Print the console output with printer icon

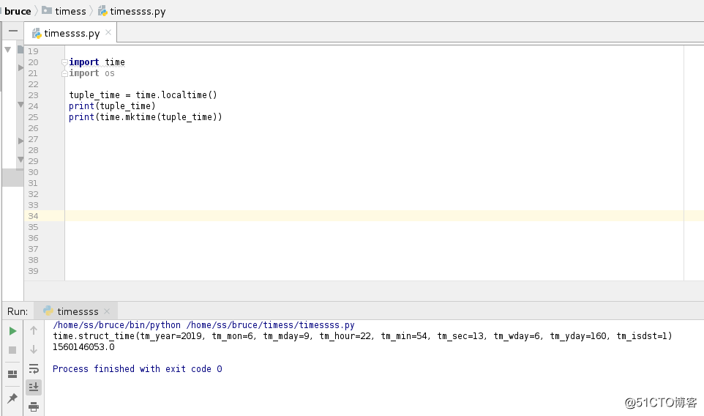click(x=34, y=407)
